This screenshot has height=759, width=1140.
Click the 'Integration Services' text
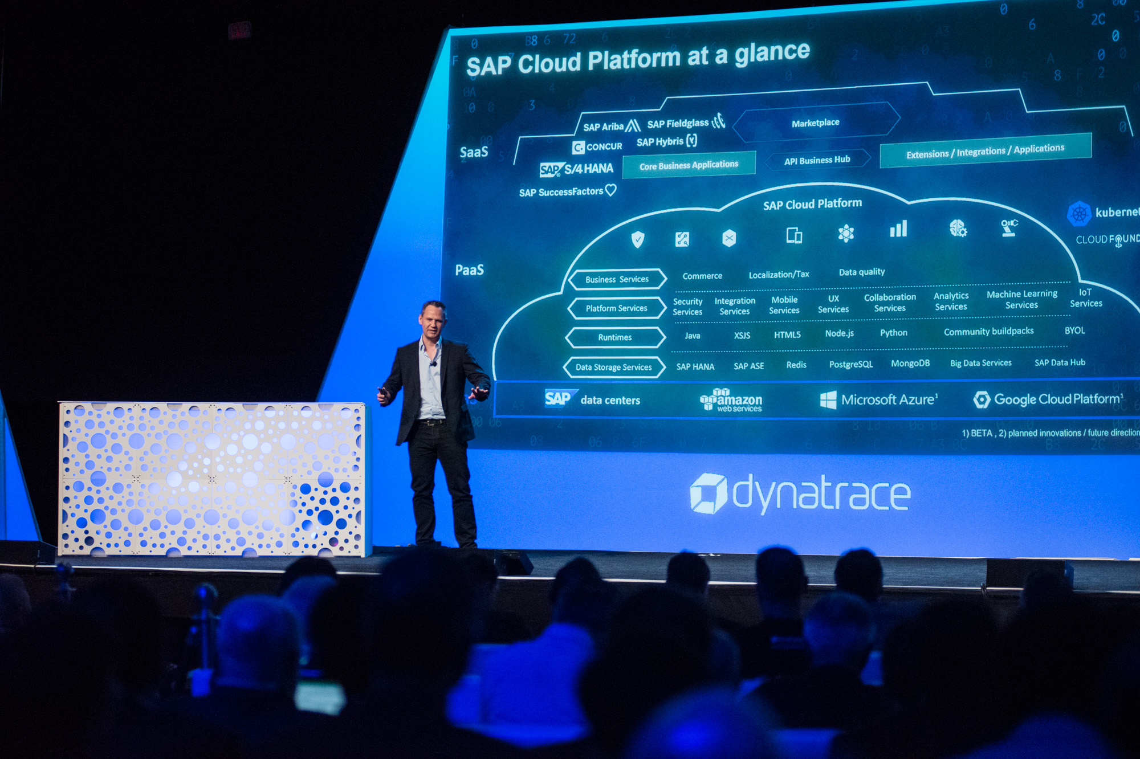click(735, 306)
